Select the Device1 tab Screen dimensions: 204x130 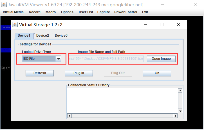coord(24,36)
